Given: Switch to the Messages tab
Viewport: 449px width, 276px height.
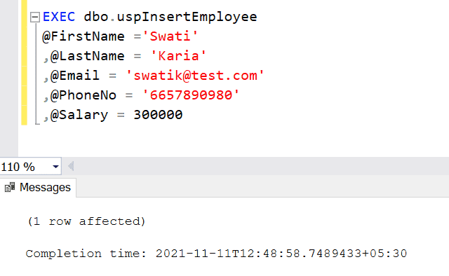Looking at the screenshot, I should (x=38, y=188).
